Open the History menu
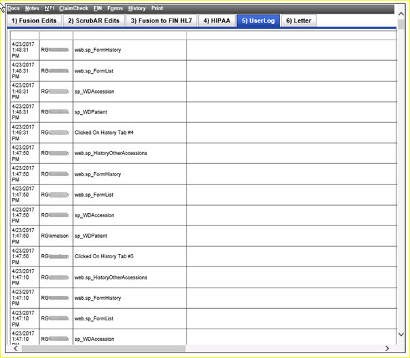Screen dimensions: 410x358 click(137, 8)
